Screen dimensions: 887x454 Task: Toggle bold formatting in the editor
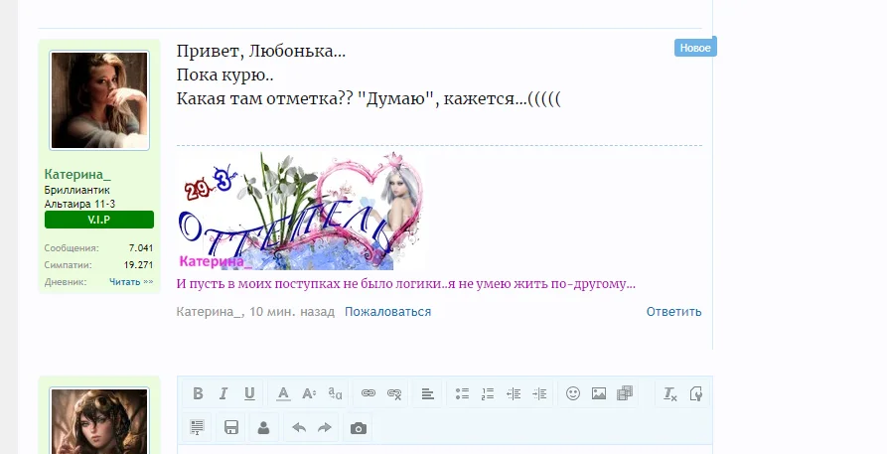point(198,393)
